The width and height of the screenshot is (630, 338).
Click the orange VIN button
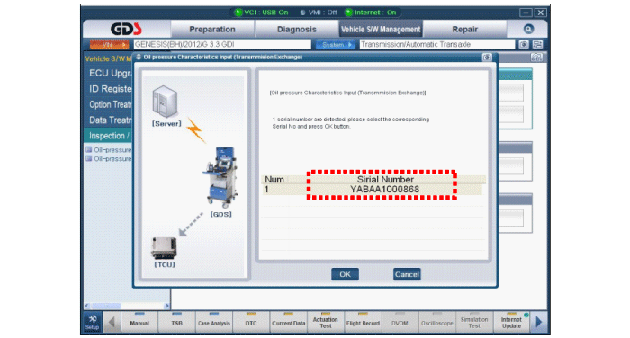click(109, 45)
